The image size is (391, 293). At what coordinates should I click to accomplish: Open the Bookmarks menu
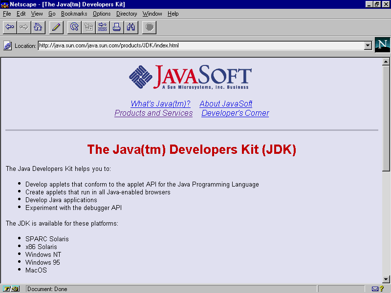pos(74,14)
